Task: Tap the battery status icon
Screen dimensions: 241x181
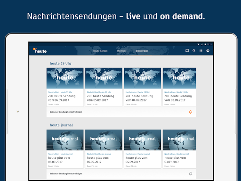Action: pos(205,44)
